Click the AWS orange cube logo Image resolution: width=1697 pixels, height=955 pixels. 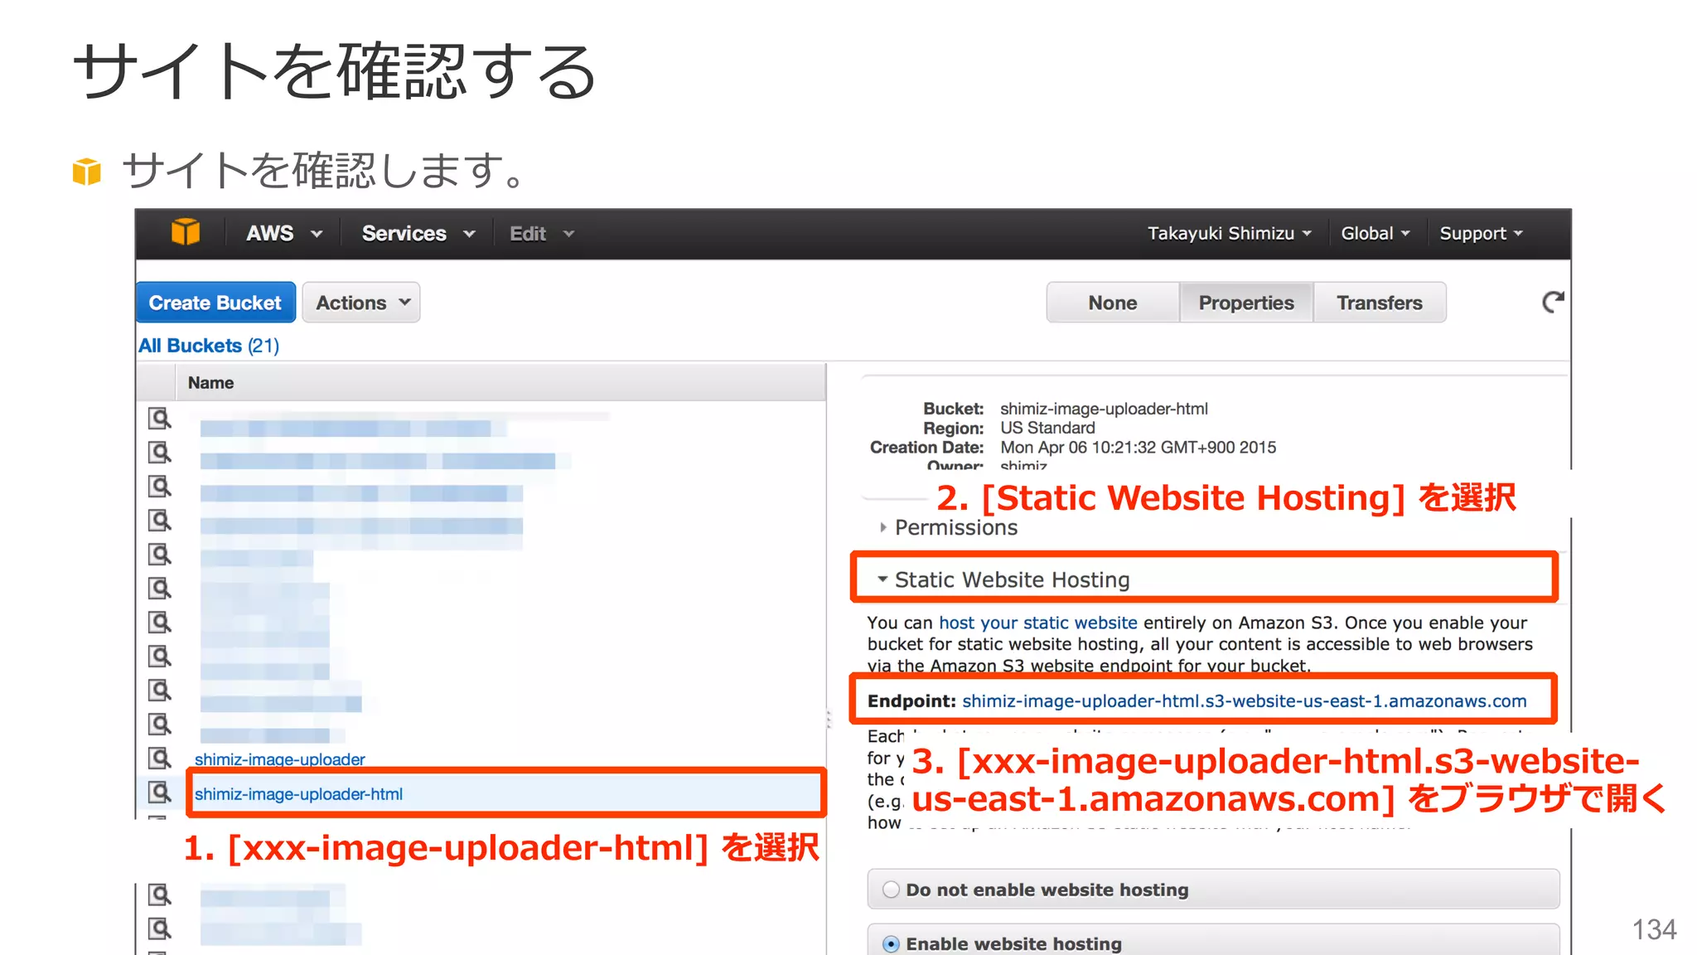click(x=186, y=232)
